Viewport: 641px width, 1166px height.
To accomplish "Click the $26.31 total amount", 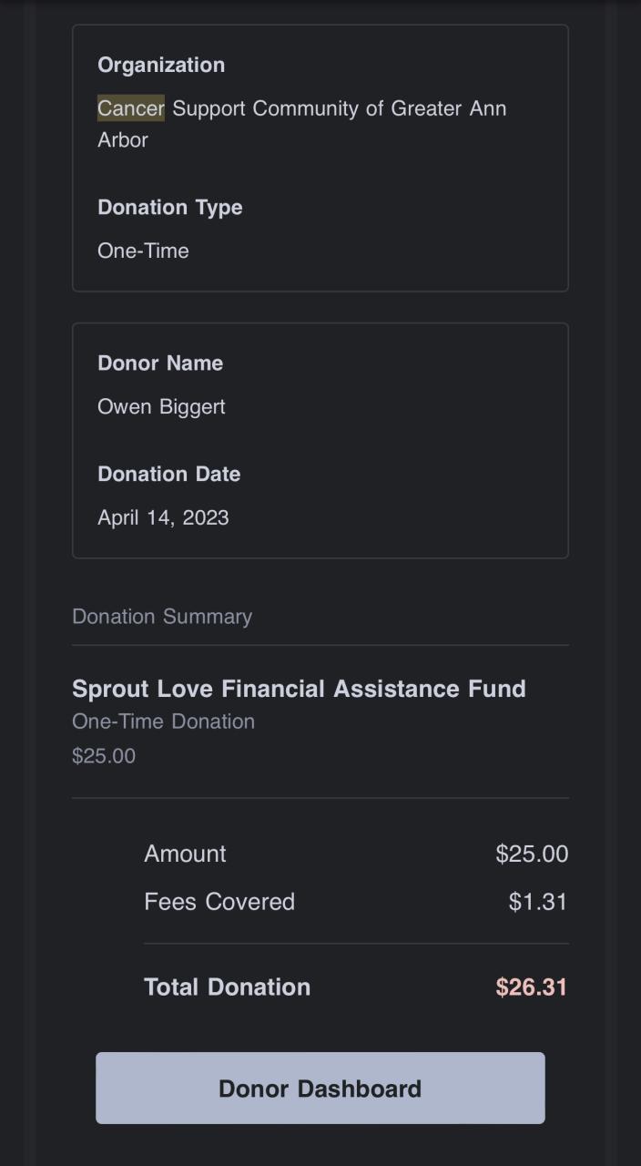I will click(532, 987).
